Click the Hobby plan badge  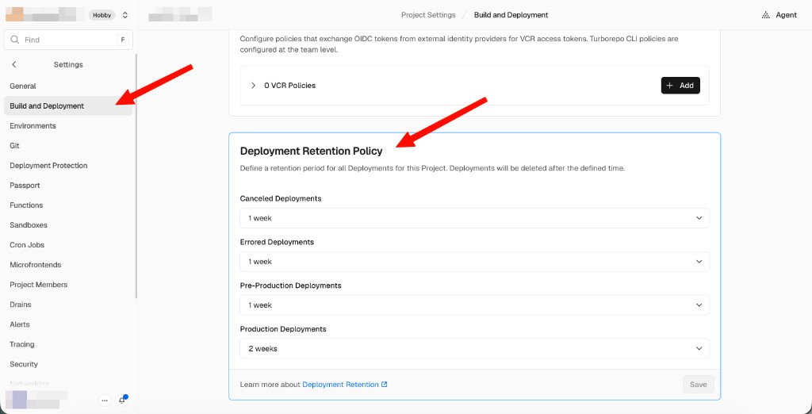click(102, 15)
